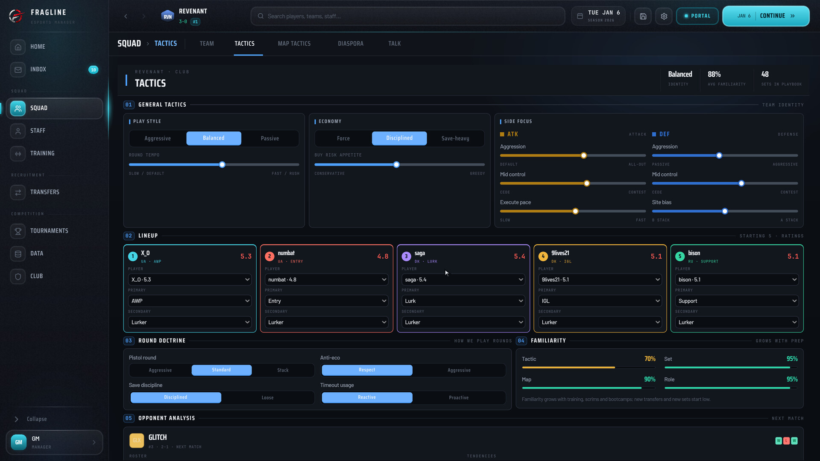The width and height of the screenshot is (820, 461).
Task: Open bison's secondary Lurker dropdown
Action: 737,322
